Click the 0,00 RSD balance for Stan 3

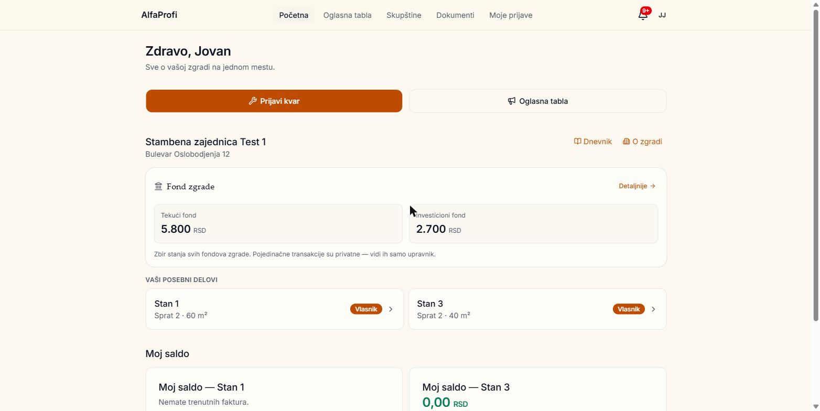[445, 403]
